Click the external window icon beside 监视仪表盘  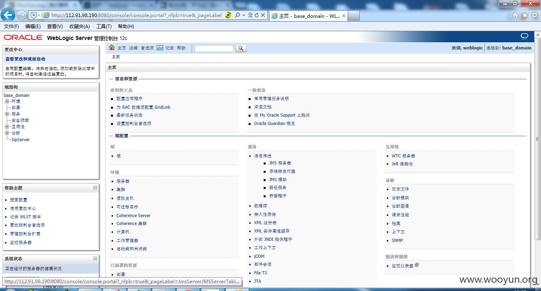(x=417, y=265)
